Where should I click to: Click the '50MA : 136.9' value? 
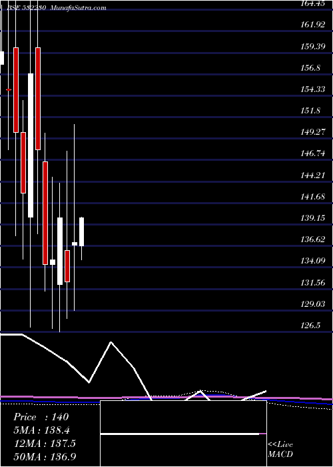[45, 456]
